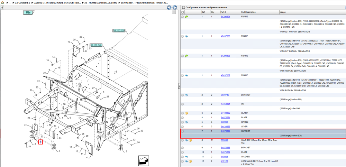The width and height of the screenshot is (346, 167).
Task: Open part number link 47437337
Action: point(226,75)
